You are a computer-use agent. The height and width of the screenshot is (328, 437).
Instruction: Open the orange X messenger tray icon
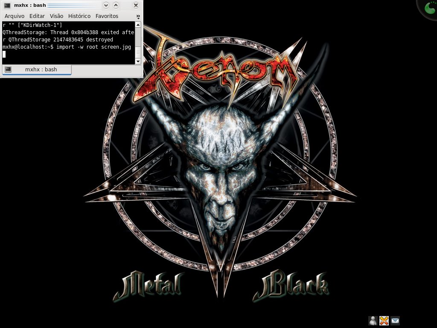pyautogui.click(x=384, y=321)
